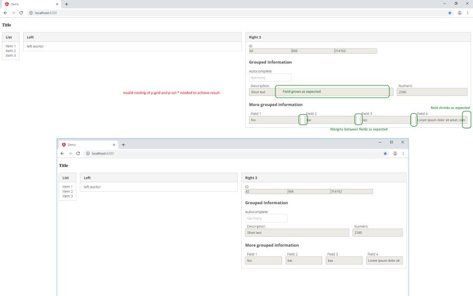
Task: Click ID field 42 in lower window
Action: pos(266,191)
